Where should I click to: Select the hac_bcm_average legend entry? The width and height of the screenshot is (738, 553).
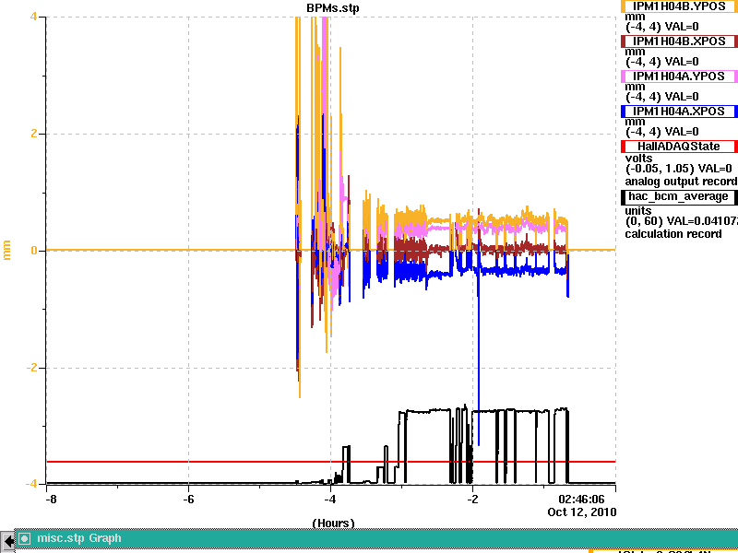click(679, 196)
